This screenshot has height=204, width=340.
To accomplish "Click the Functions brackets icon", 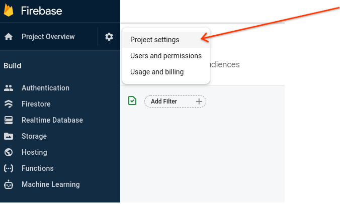I will pos(9,168).
